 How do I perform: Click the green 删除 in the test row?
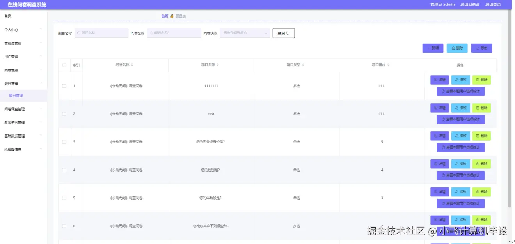pos(481,108)
